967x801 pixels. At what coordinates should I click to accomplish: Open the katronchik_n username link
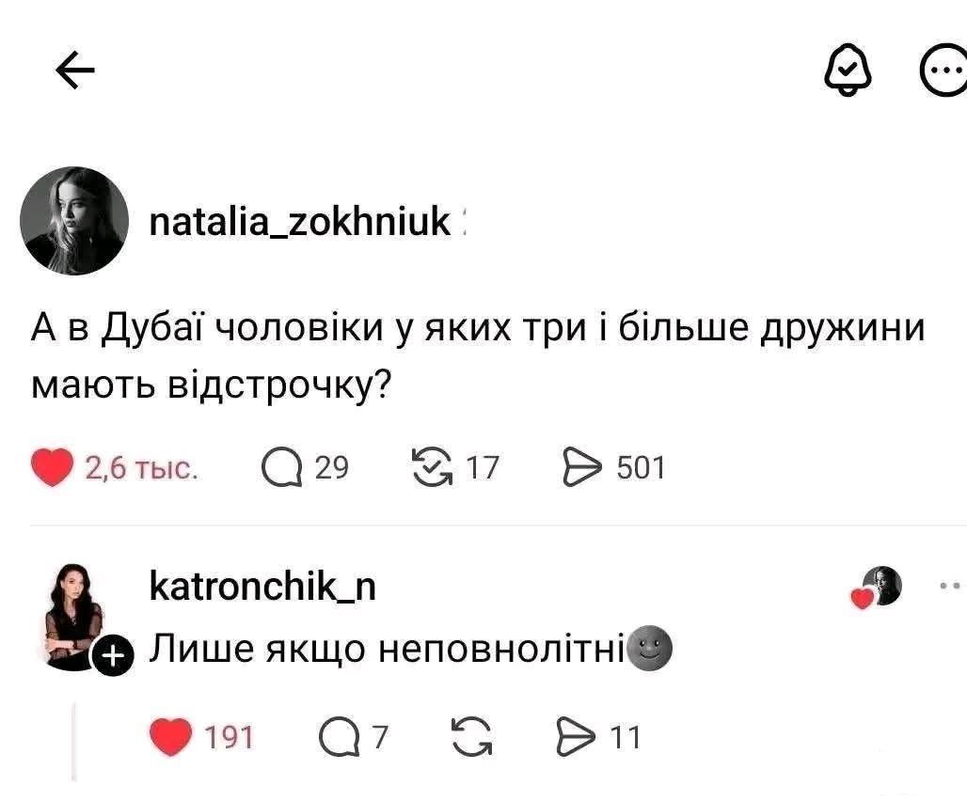click(262, 586)
